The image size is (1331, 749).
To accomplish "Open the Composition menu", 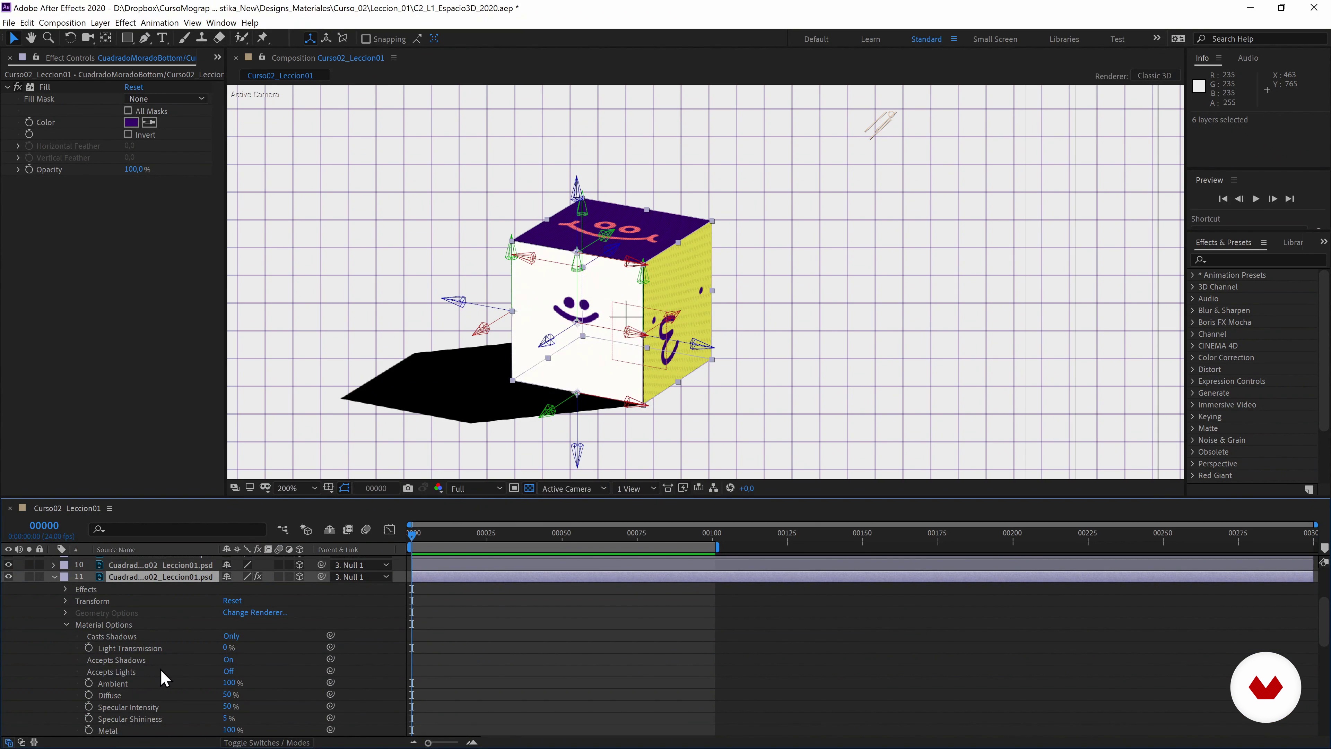I will click(62, 23).
